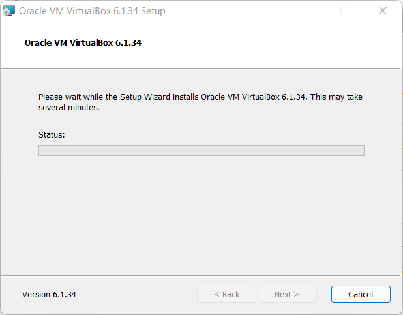Click the greyed-out maximize button

click(344, 10)
